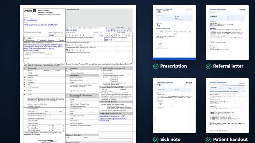Click the green check icon beside Prescription
The height and width of the screenshot is (143, 255).
[x=156, y=66]
